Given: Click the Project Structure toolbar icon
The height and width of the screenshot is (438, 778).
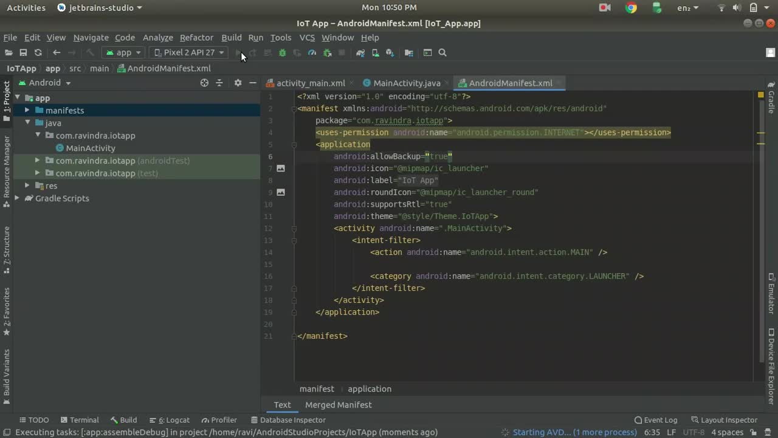Looking at the screenshot, I should pyautogui.click(x=408, y=53).
